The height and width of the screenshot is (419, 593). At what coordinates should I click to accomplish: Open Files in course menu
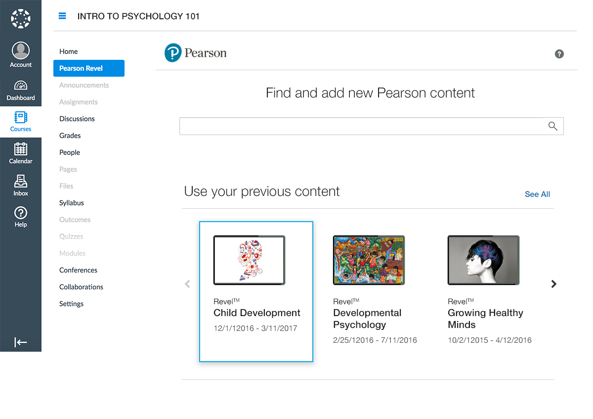point(66,186)
